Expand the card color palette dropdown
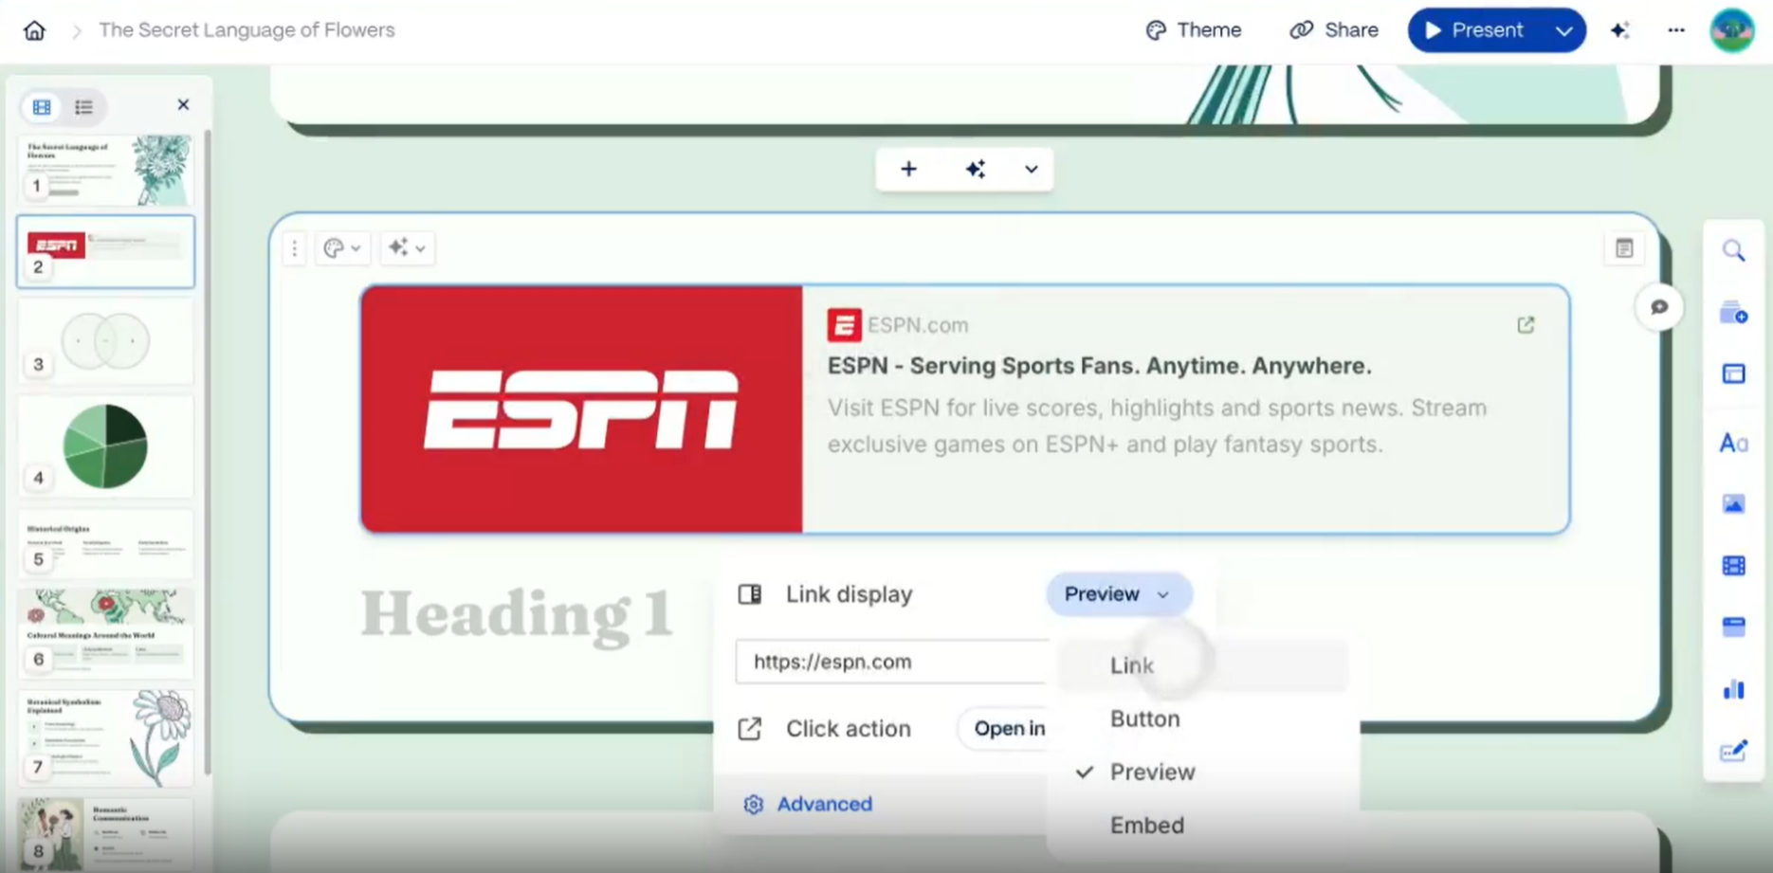 tap(342, 248)
